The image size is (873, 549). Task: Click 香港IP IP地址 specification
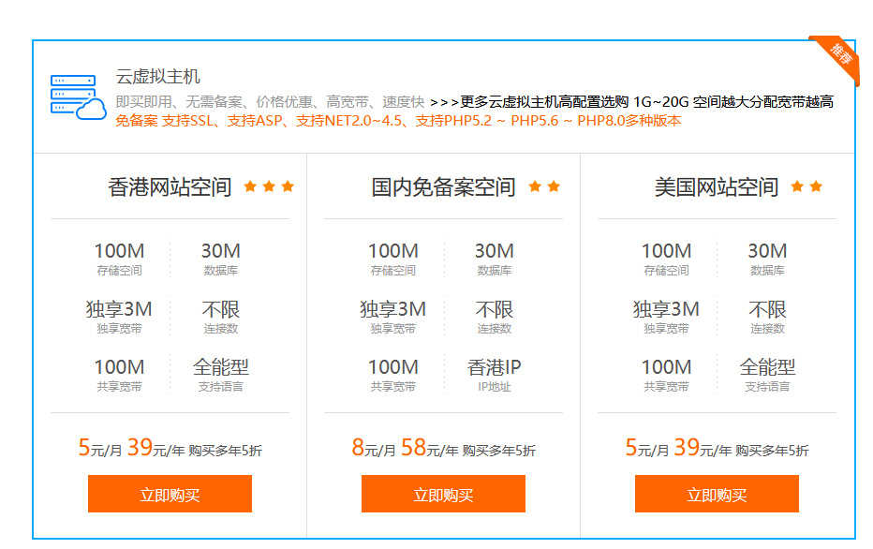494,375
